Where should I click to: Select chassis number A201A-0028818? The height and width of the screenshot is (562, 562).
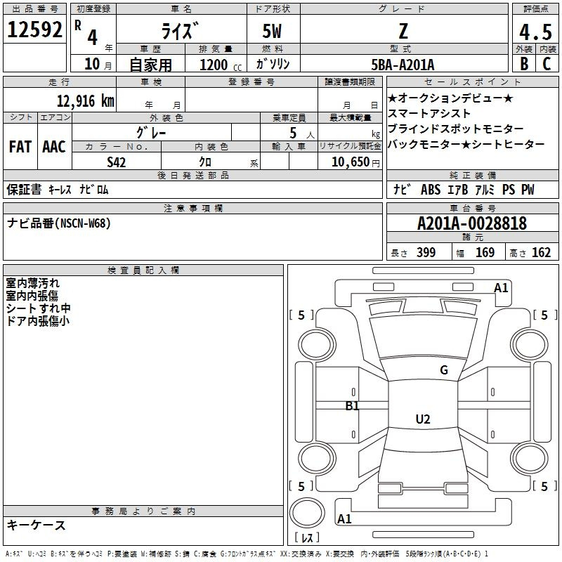[471, 223]
